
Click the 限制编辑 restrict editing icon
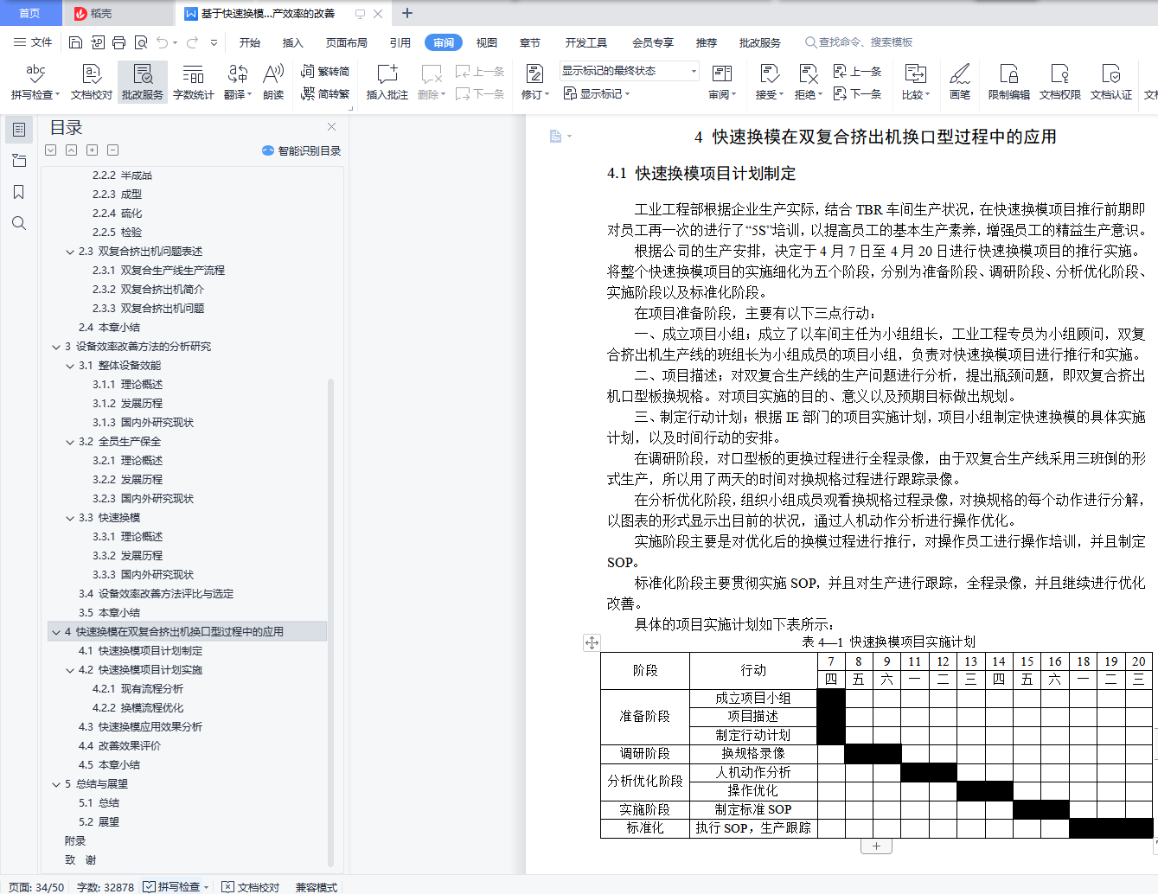tap(1009, 82)
